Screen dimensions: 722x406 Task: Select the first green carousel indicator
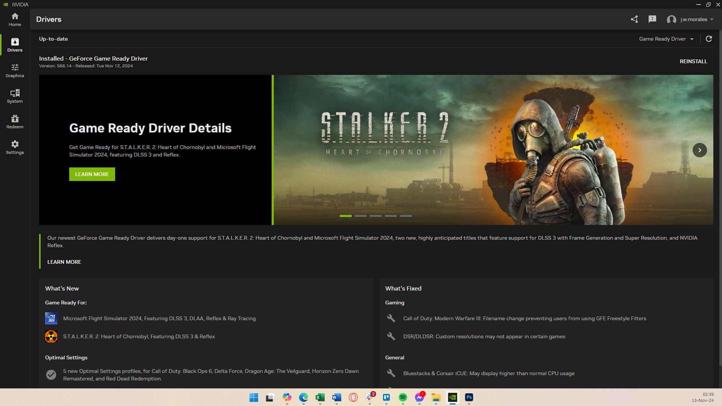point(346,216)
